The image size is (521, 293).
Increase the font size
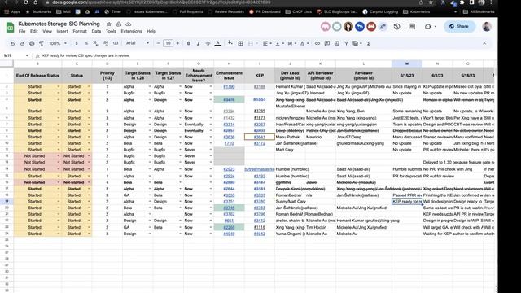(177, 43)
